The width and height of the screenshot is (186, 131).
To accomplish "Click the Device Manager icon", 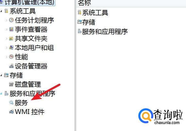I will 11,66.
